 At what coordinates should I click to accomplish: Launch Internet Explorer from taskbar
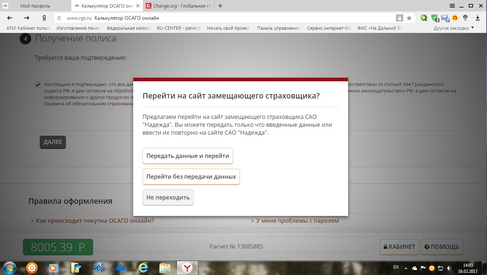pos(143,267)
